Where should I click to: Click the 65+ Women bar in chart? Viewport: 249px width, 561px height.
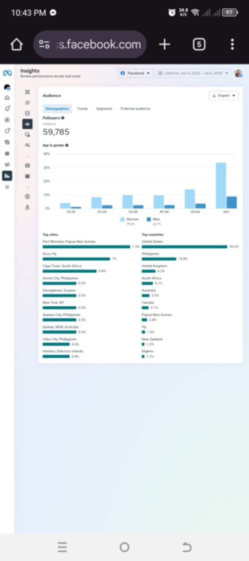(x=221, y=186)
